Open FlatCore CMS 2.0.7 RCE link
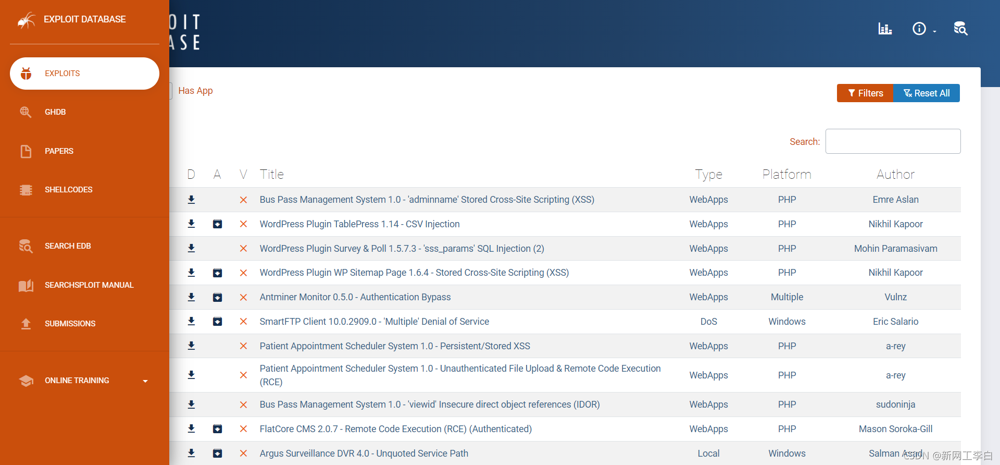Image resolution: width=1000 pixels, height=465 pixels. (396, 429)
